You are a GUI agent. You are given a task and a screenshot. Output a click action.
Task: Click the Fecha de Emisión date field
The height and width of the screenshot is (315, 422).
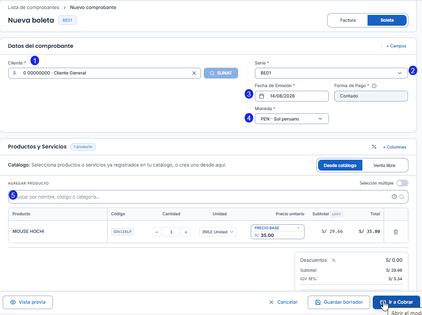[292, 96]
